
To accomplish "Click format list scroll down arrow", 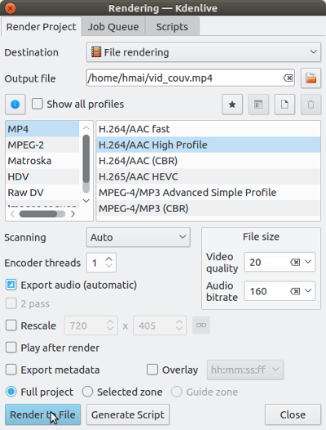I will (86, 201).
